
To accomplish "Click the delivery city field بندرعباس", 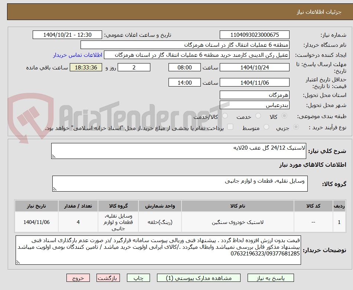I will (254, 105).
